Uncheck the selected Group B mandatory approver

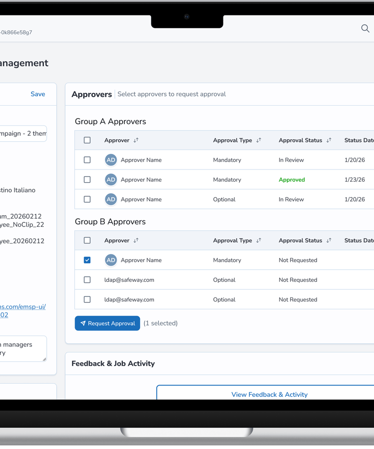coord(87,260)
